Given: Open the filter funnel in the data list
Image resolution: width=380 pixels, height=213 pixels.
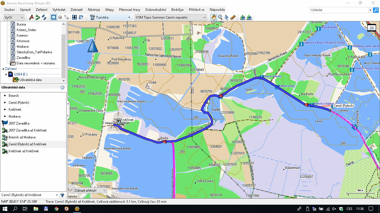Looking at the screenshot, I should tap(62, 195).
